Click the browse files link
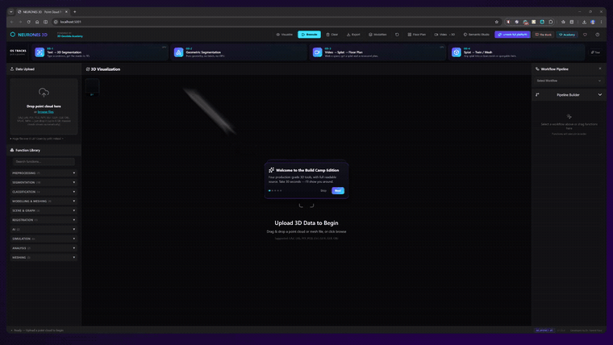613x345 pixels. (x=46, y=112)
